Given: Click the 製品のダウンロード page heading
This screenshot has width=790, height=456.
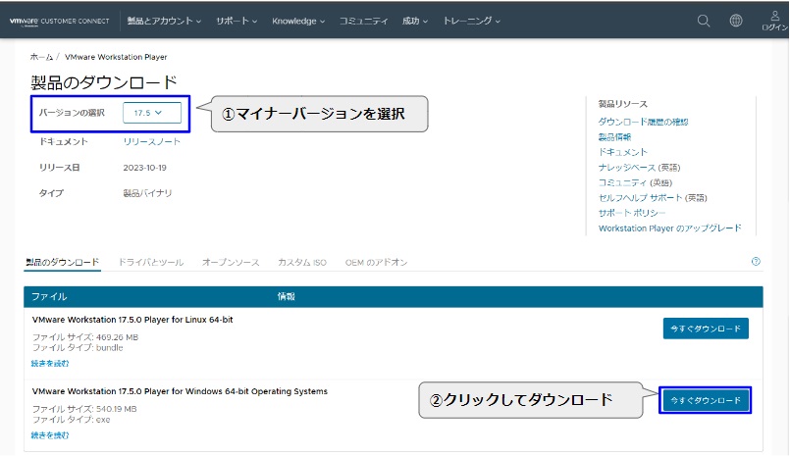Looking at the screenshot, I should point(104,82).
